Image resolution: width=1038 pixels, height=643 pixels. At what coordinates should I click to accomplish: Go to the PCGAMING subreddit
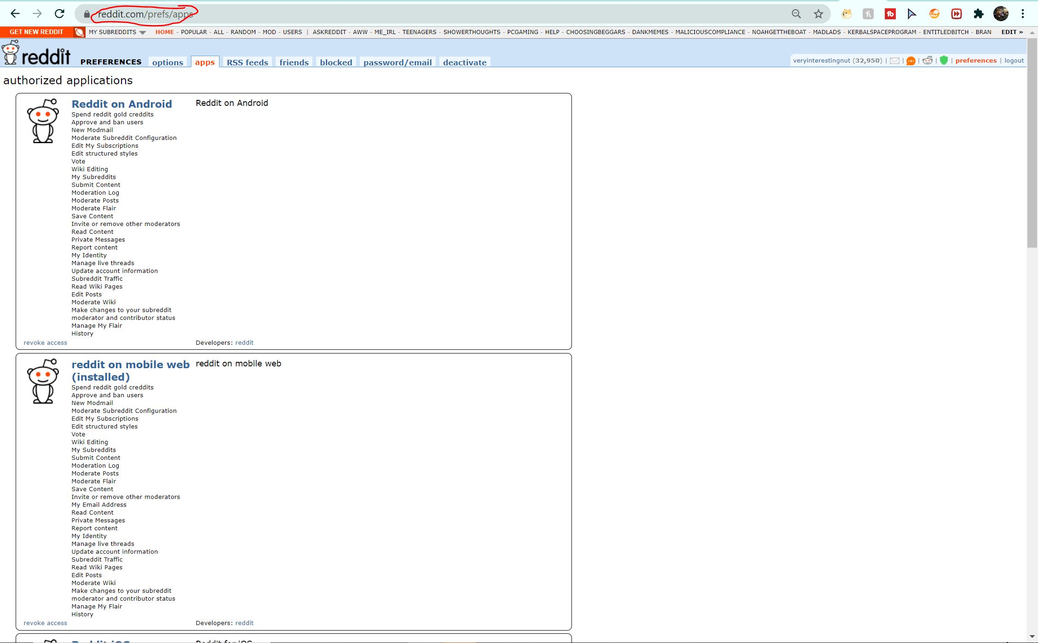click(x=523, y=32)
